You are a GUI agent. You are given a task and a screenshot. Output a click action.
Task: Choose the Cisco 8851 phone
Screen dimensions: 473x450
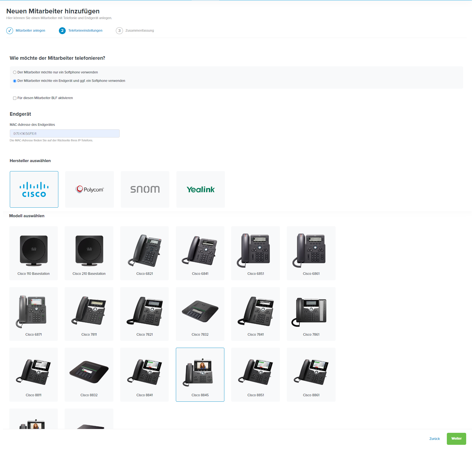(x=256, y=375)
